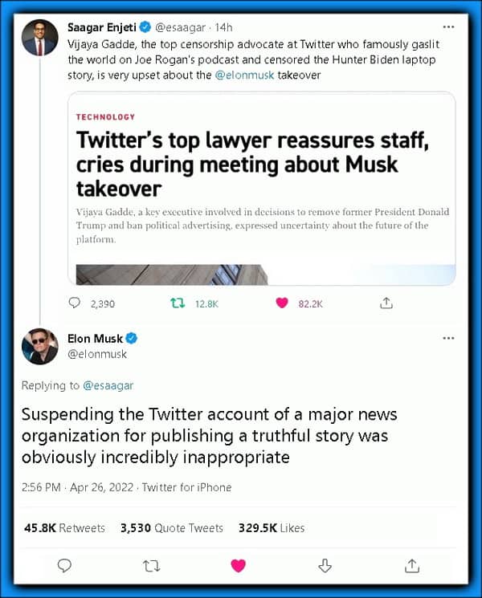Image resolution: width=482 pixels, height=598 pixels.
Task: Open more options on Elon Musk's tweet
Action: pyautogui.click(x=449, y=338)
